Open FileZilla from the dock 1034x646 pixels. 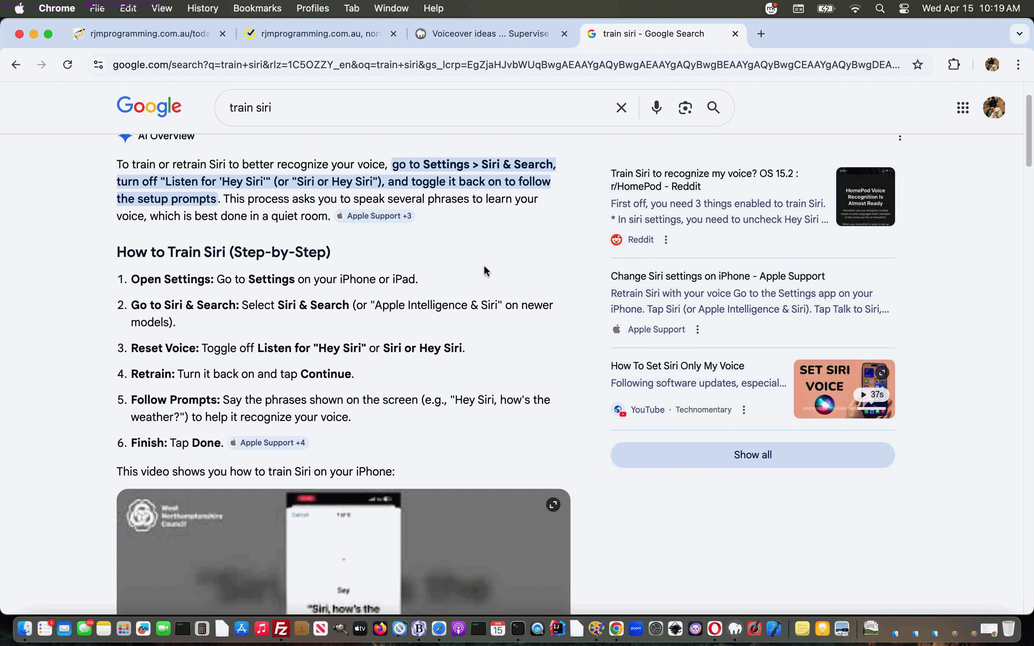pos(281,628)
